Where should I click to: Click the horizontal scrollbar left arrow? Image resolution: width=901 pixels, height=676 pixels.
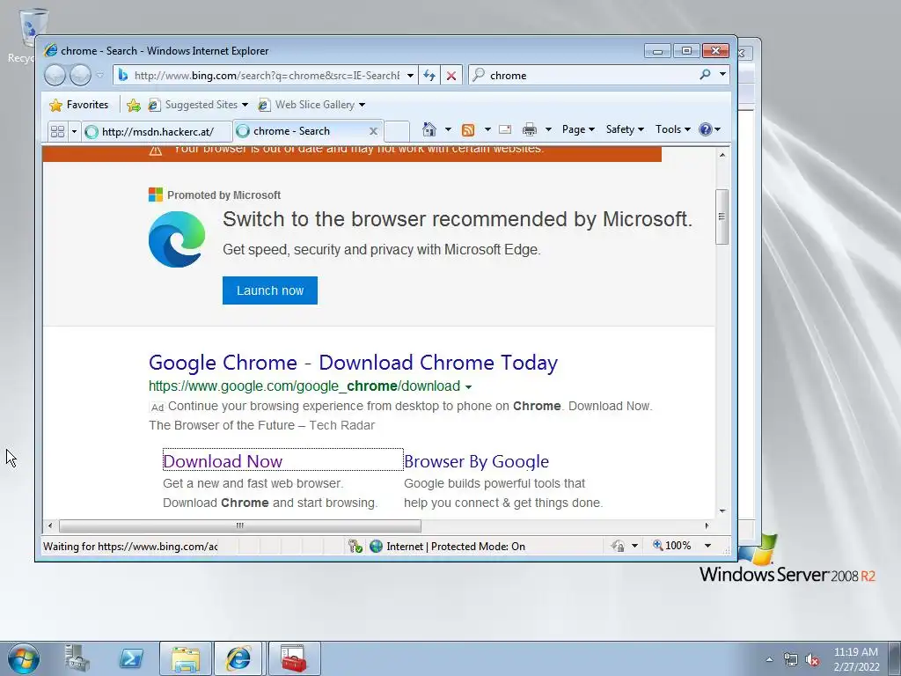point(50,525)
